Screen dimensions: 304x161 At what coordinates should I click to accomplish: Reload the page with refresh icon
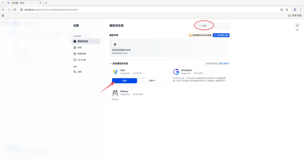pos(14,10)
